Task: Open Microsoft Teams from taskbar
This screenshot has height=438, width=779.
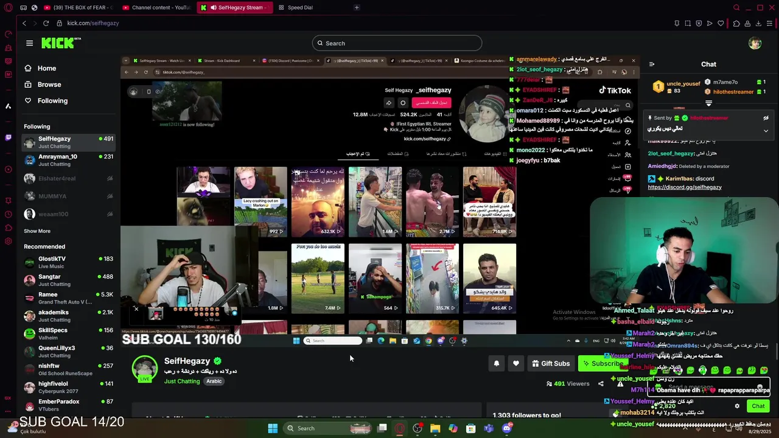Action: tap(489, 428)
